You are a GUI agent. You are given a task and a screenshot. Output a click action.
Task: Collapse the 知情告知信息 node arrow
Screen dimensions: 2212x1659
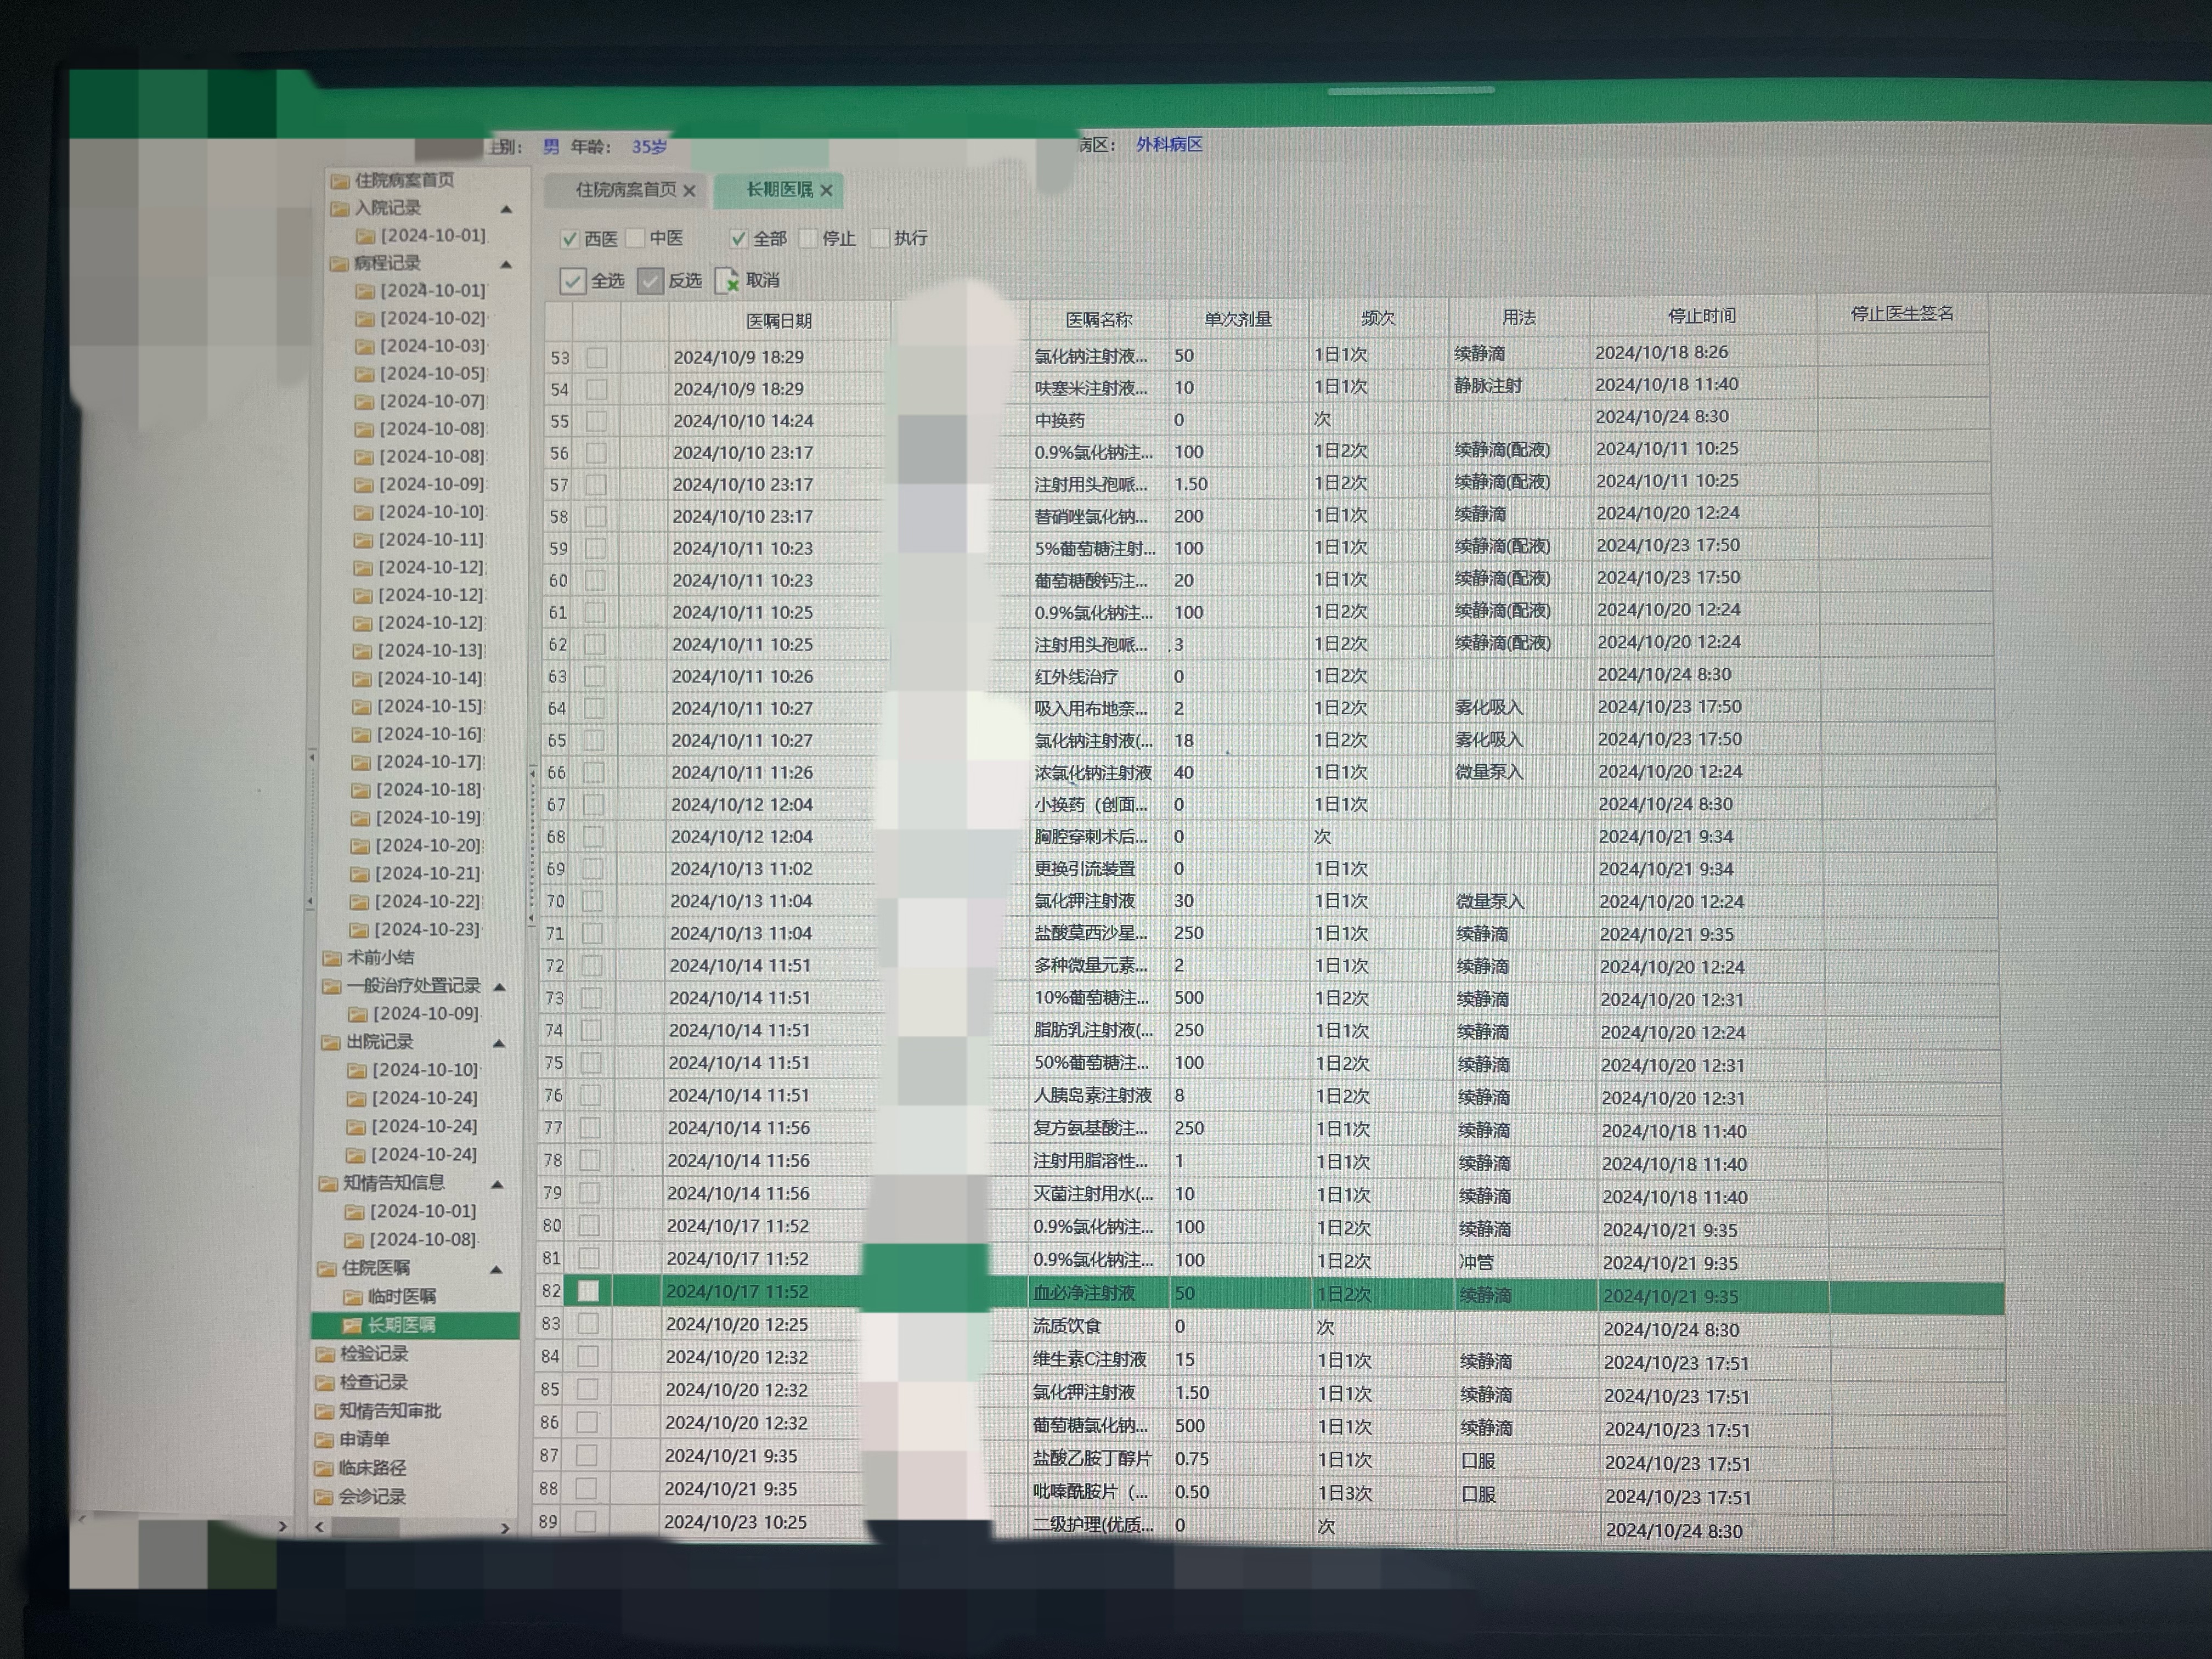tap(497, 1184)
